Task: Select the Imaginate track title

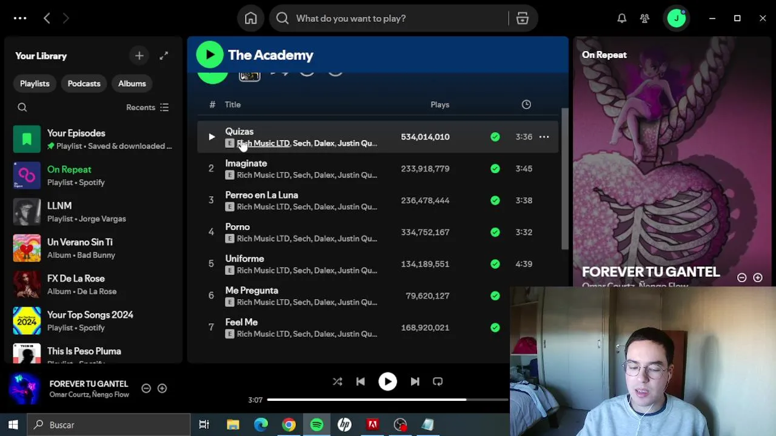Action: pos(246,163)
